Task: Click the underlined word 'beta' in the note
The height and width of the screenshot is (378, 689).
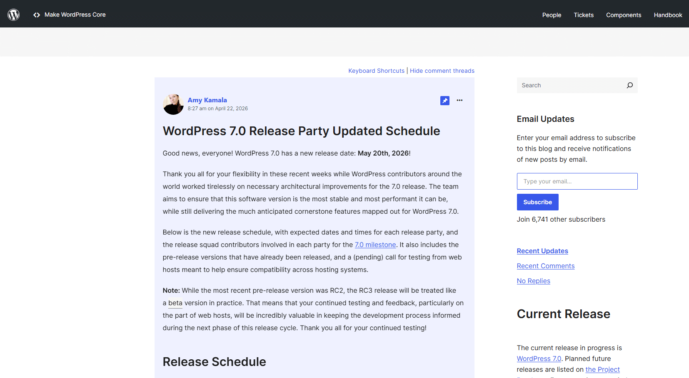Action: coord(175,303)
